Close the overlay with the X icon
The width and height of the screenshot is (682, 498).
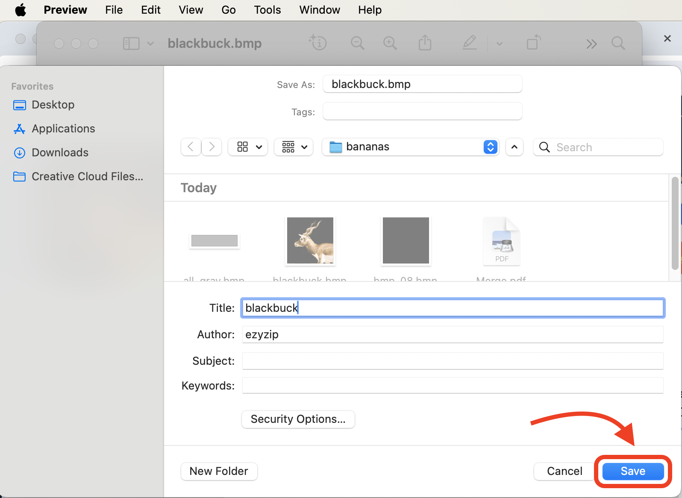click(x=667, y=38)
